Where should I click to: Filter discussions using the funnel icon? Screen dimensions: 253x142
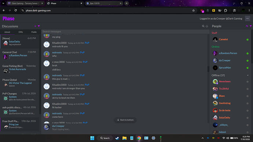click(39, 26)
